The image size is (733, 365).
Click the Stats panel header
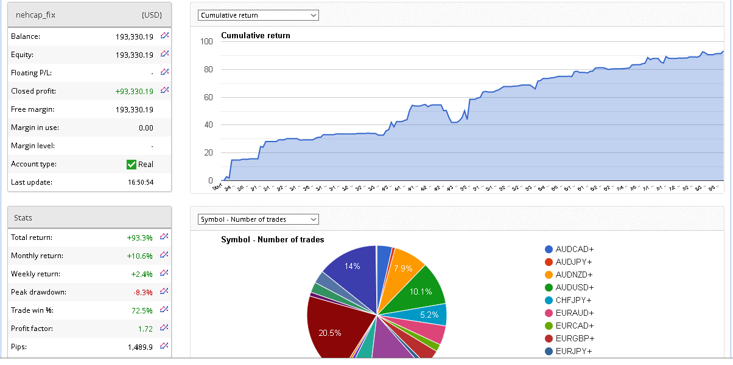pos(89,217)
